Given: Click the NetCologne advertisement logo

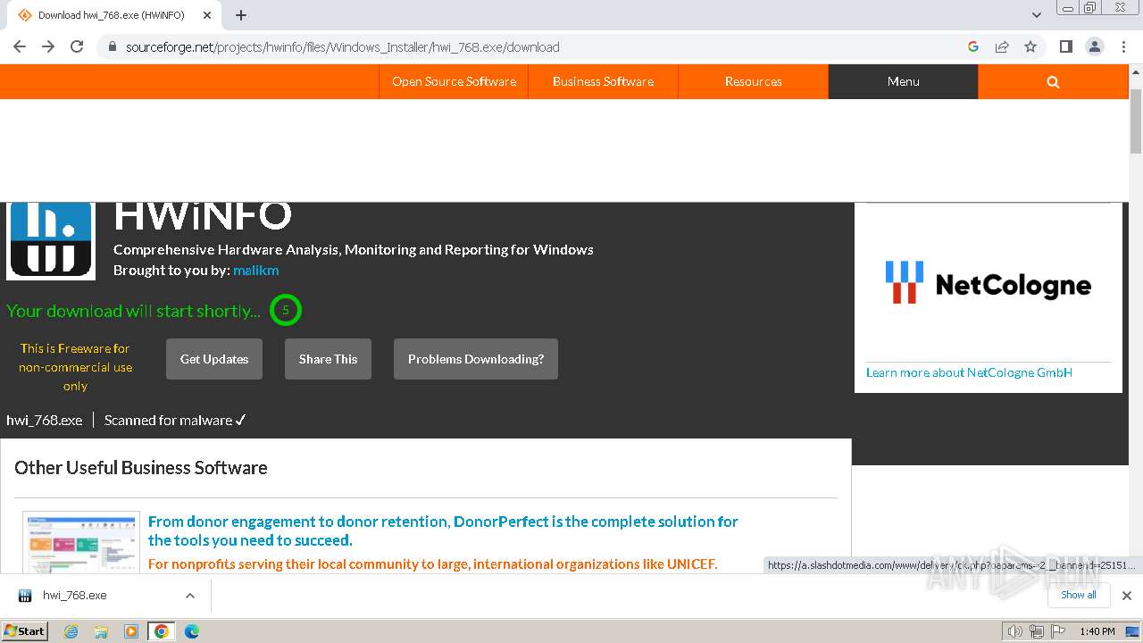Looking at the screenshot, I should pos(989,283).
